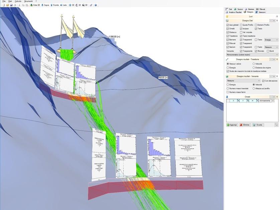Toggle the Con elevazione checkbox
Image resolution: width=280 pixels, height=210 pixels.
263,81
